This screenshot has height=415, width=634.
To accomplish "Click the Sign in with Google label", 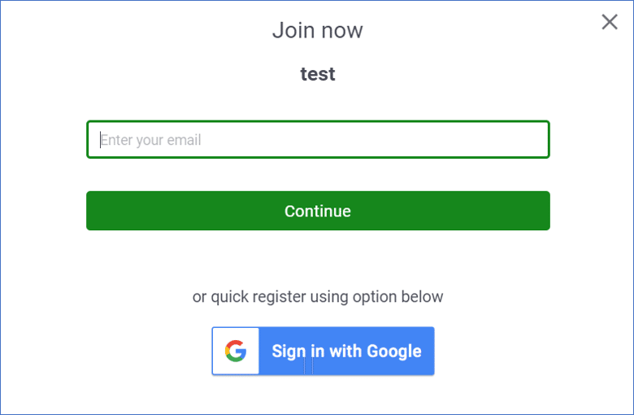I will pyautogui.click(x=346, y=352).
